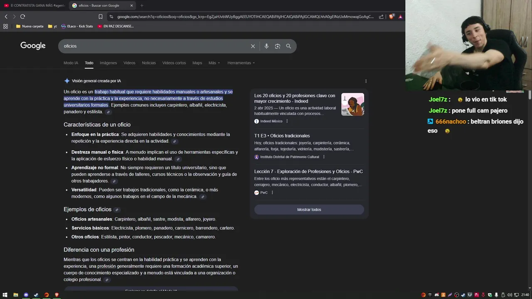Open 'Nueva carpeta' bookmarks folder

click(30, 26)
